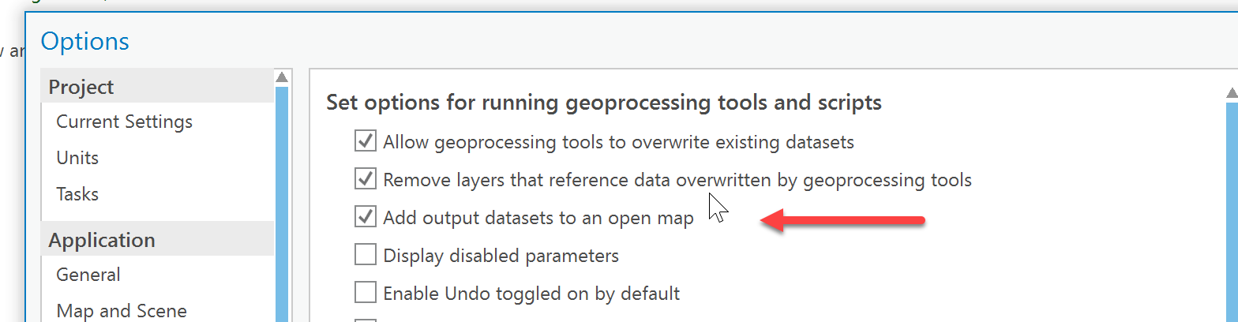1238x322 pixels.
Task: Toggle Remove layers that reference overwritten data
Action: [365, 179]
